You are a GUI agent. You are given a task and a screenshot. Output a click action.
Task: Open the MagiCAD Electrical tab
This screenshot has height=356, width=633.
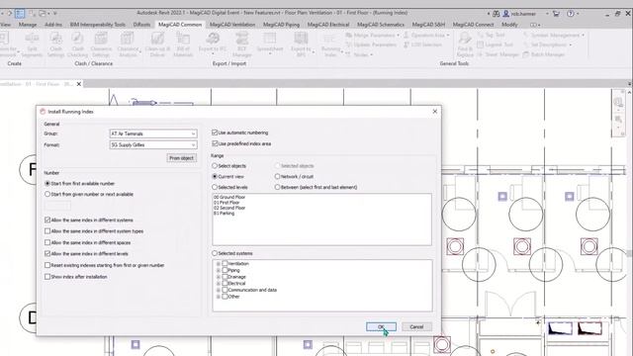[328, 25]
